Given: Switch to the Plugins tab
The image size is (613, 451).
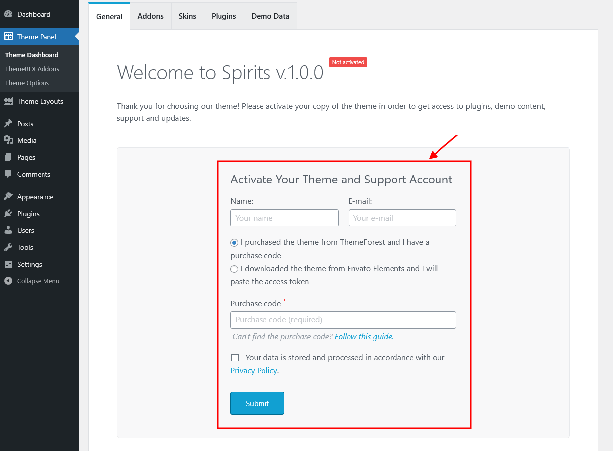Looking at the screenshot, I should (224, 16).
